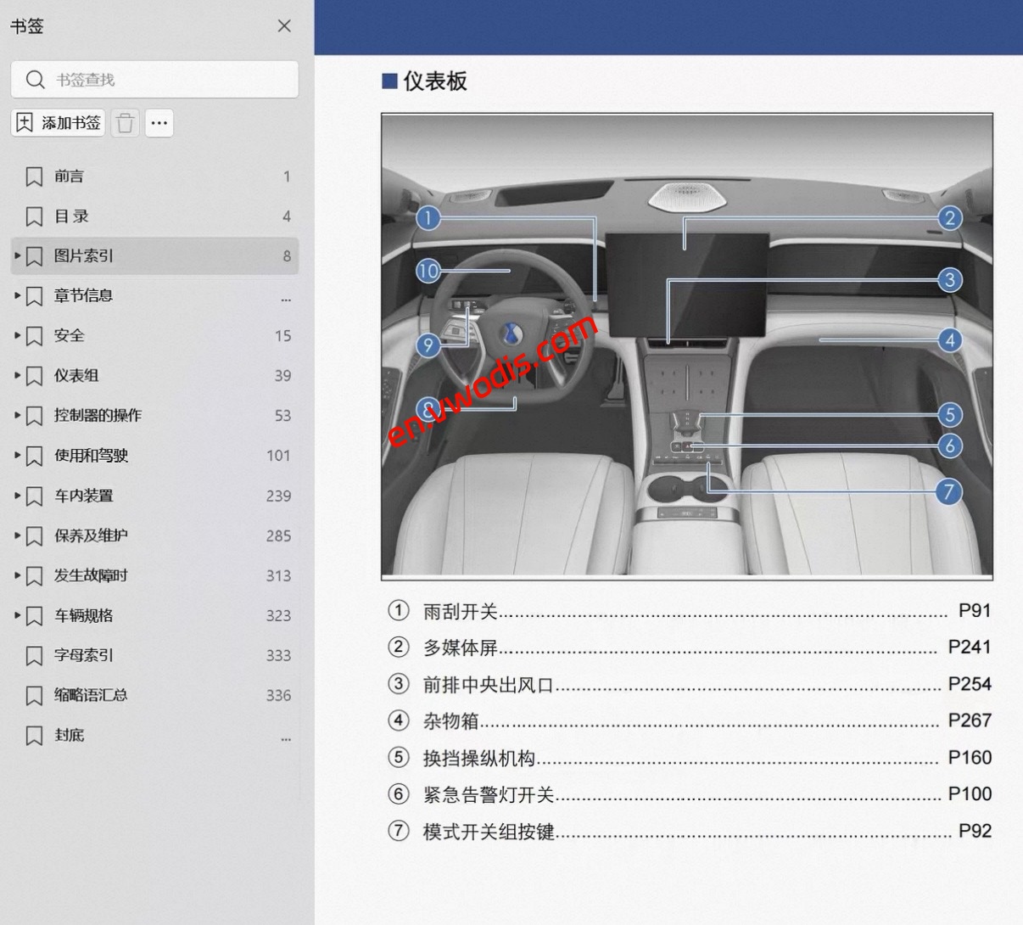Expand the 使用和驾驶 bookmark section
Viewport: 1023px width, 925px height.
coord(17,456)
